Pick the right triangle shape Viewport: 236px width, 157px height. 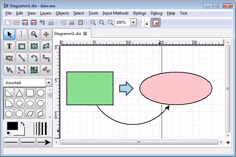(9, 93)
